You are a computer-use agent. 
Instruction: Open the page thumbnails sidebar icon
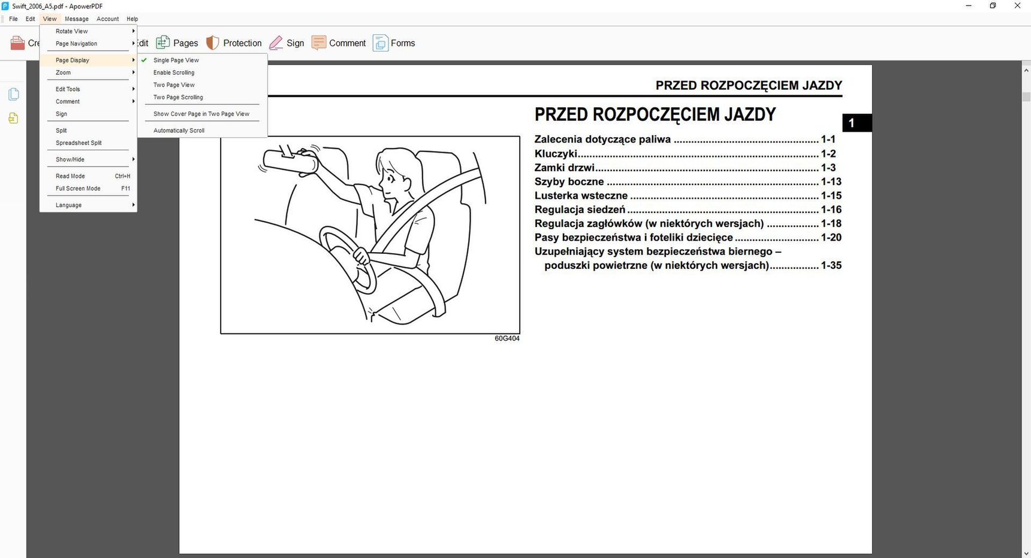pyautogui.click(x=14, y=95)
